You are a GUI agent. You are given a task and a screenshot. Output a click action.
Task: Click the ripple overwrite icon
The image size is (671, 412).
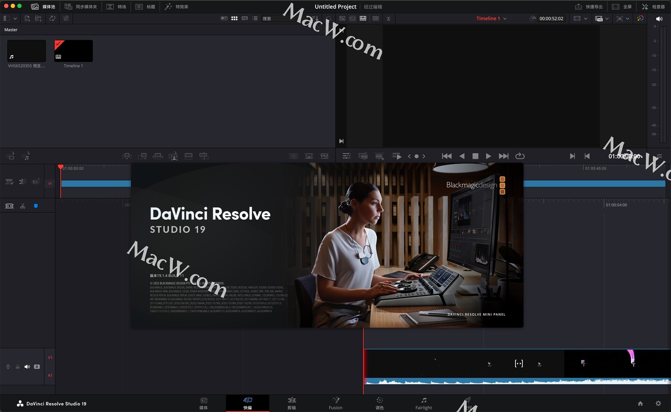[158, 156]
